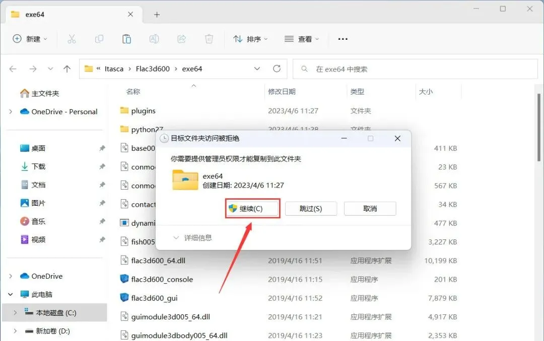Open Home (主文件夹) in sidebar
The height and width of the screenshot is (341, 544).
click(40, 93)
